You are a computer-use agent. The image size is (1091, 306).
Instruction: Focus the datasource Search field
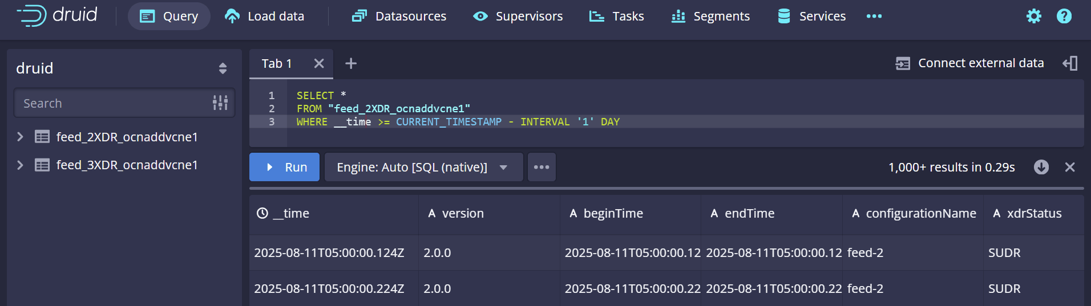point(114,103)
